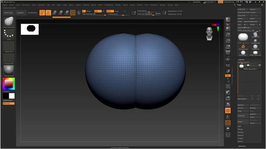The height and width of the screenshot is (149, 266).
Task: Select the Rotate transform mode icon
Action: point(66,12)
